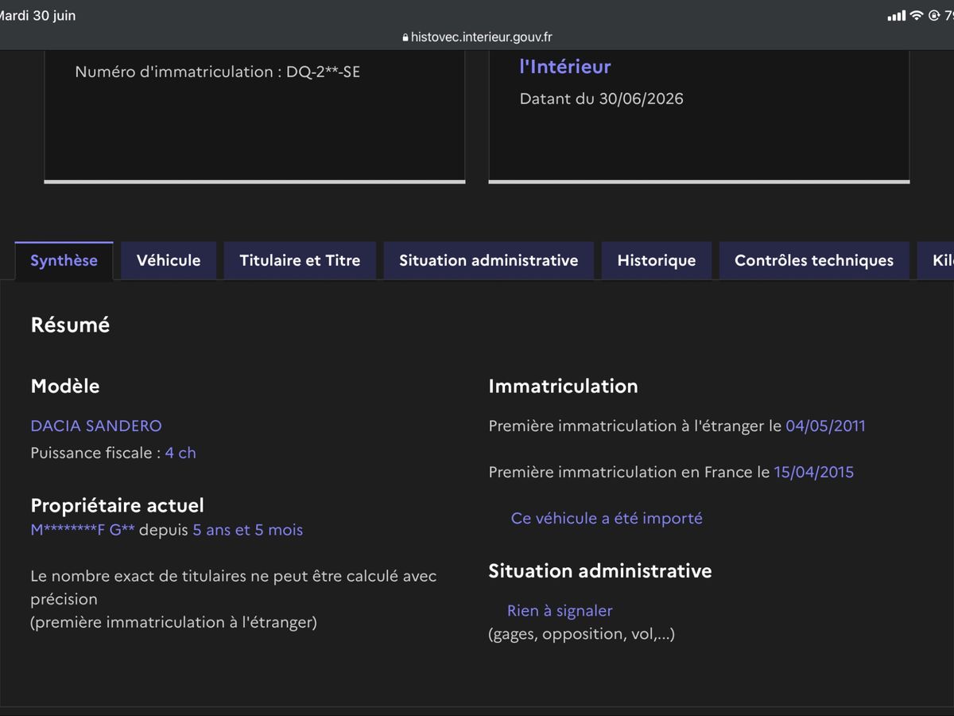The image size is (954, 716).
Task: Open the Véhicule tab
Action: pos(169,260)
